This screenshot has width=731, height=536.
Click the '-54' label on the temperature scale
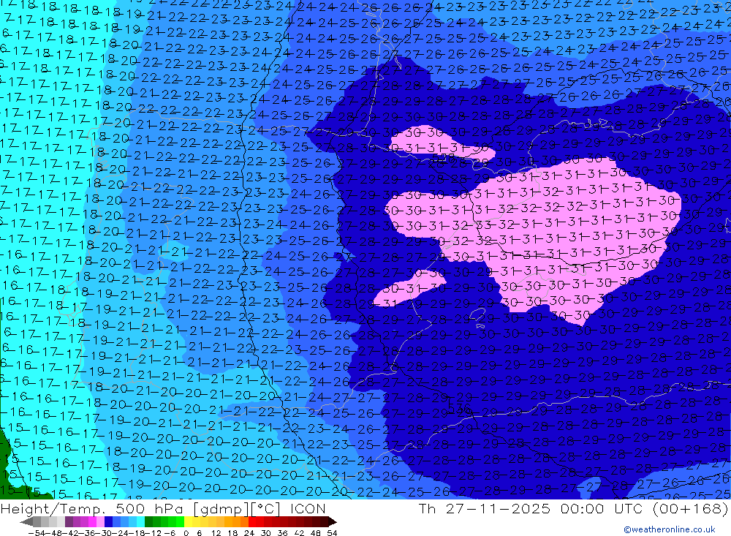[x=37, y=533]
